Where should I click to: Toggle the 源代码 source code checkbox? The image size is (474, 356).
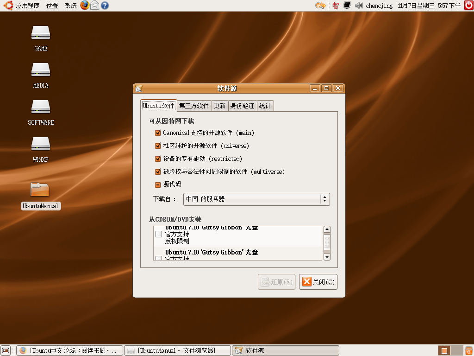pyautogui.click(x=158, y=184)
